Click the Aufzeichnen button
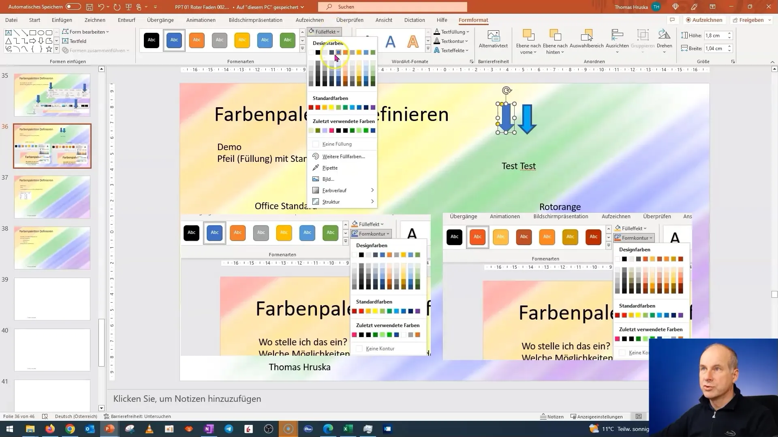Image resolution: width=778 pixels, height=437 pixels. pyautogui.click(x=704, y=20)
